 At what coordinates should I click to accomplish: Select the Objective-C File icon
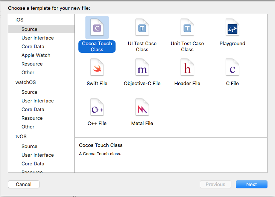(x=142, y=68)
